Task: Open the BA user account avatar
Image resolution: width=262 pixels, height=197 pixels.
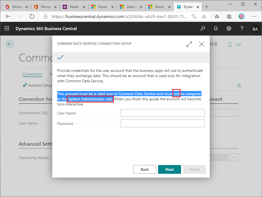Action: point(255,29)
